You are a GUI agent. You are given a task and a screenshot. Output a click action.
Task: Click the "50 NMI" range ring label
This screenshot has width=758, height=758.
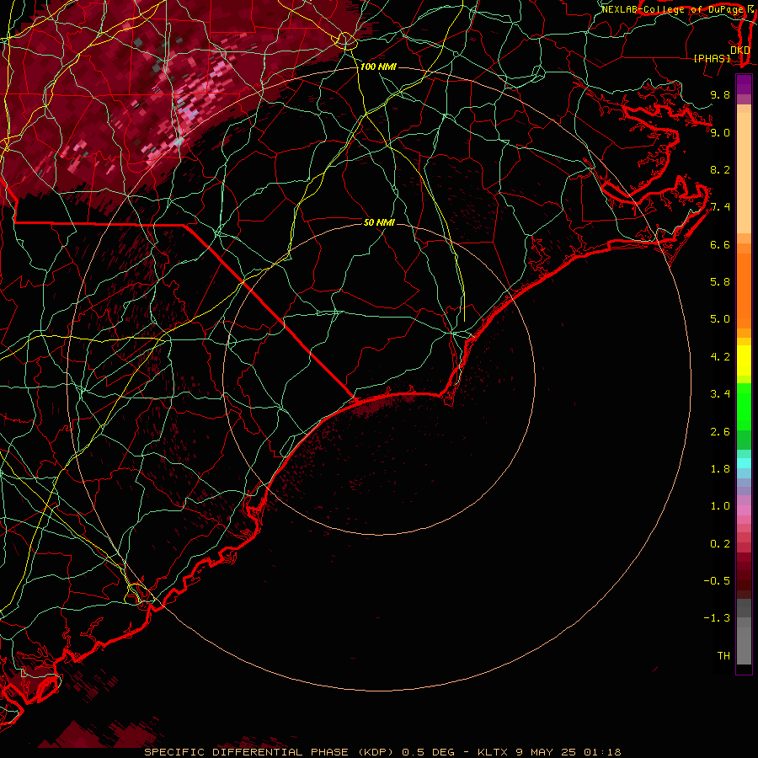(x=379, y=222)
